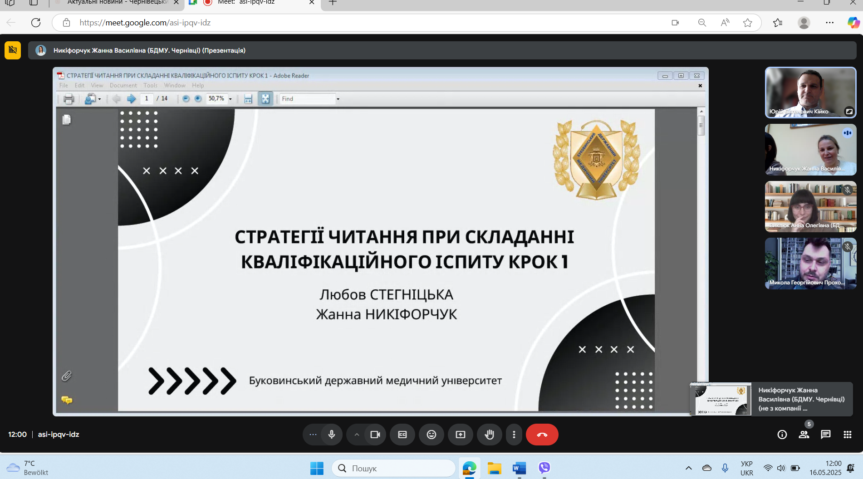This screenshot has width=863, height=479.
Task: Click the Пошук taskbar search field
Action: click(x=393, y=468)
